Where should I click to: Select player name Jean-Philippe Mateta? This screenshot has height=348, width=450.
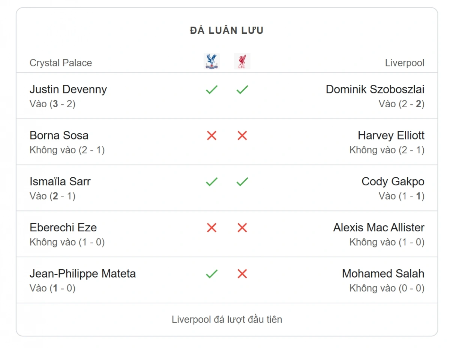point(83,274)
